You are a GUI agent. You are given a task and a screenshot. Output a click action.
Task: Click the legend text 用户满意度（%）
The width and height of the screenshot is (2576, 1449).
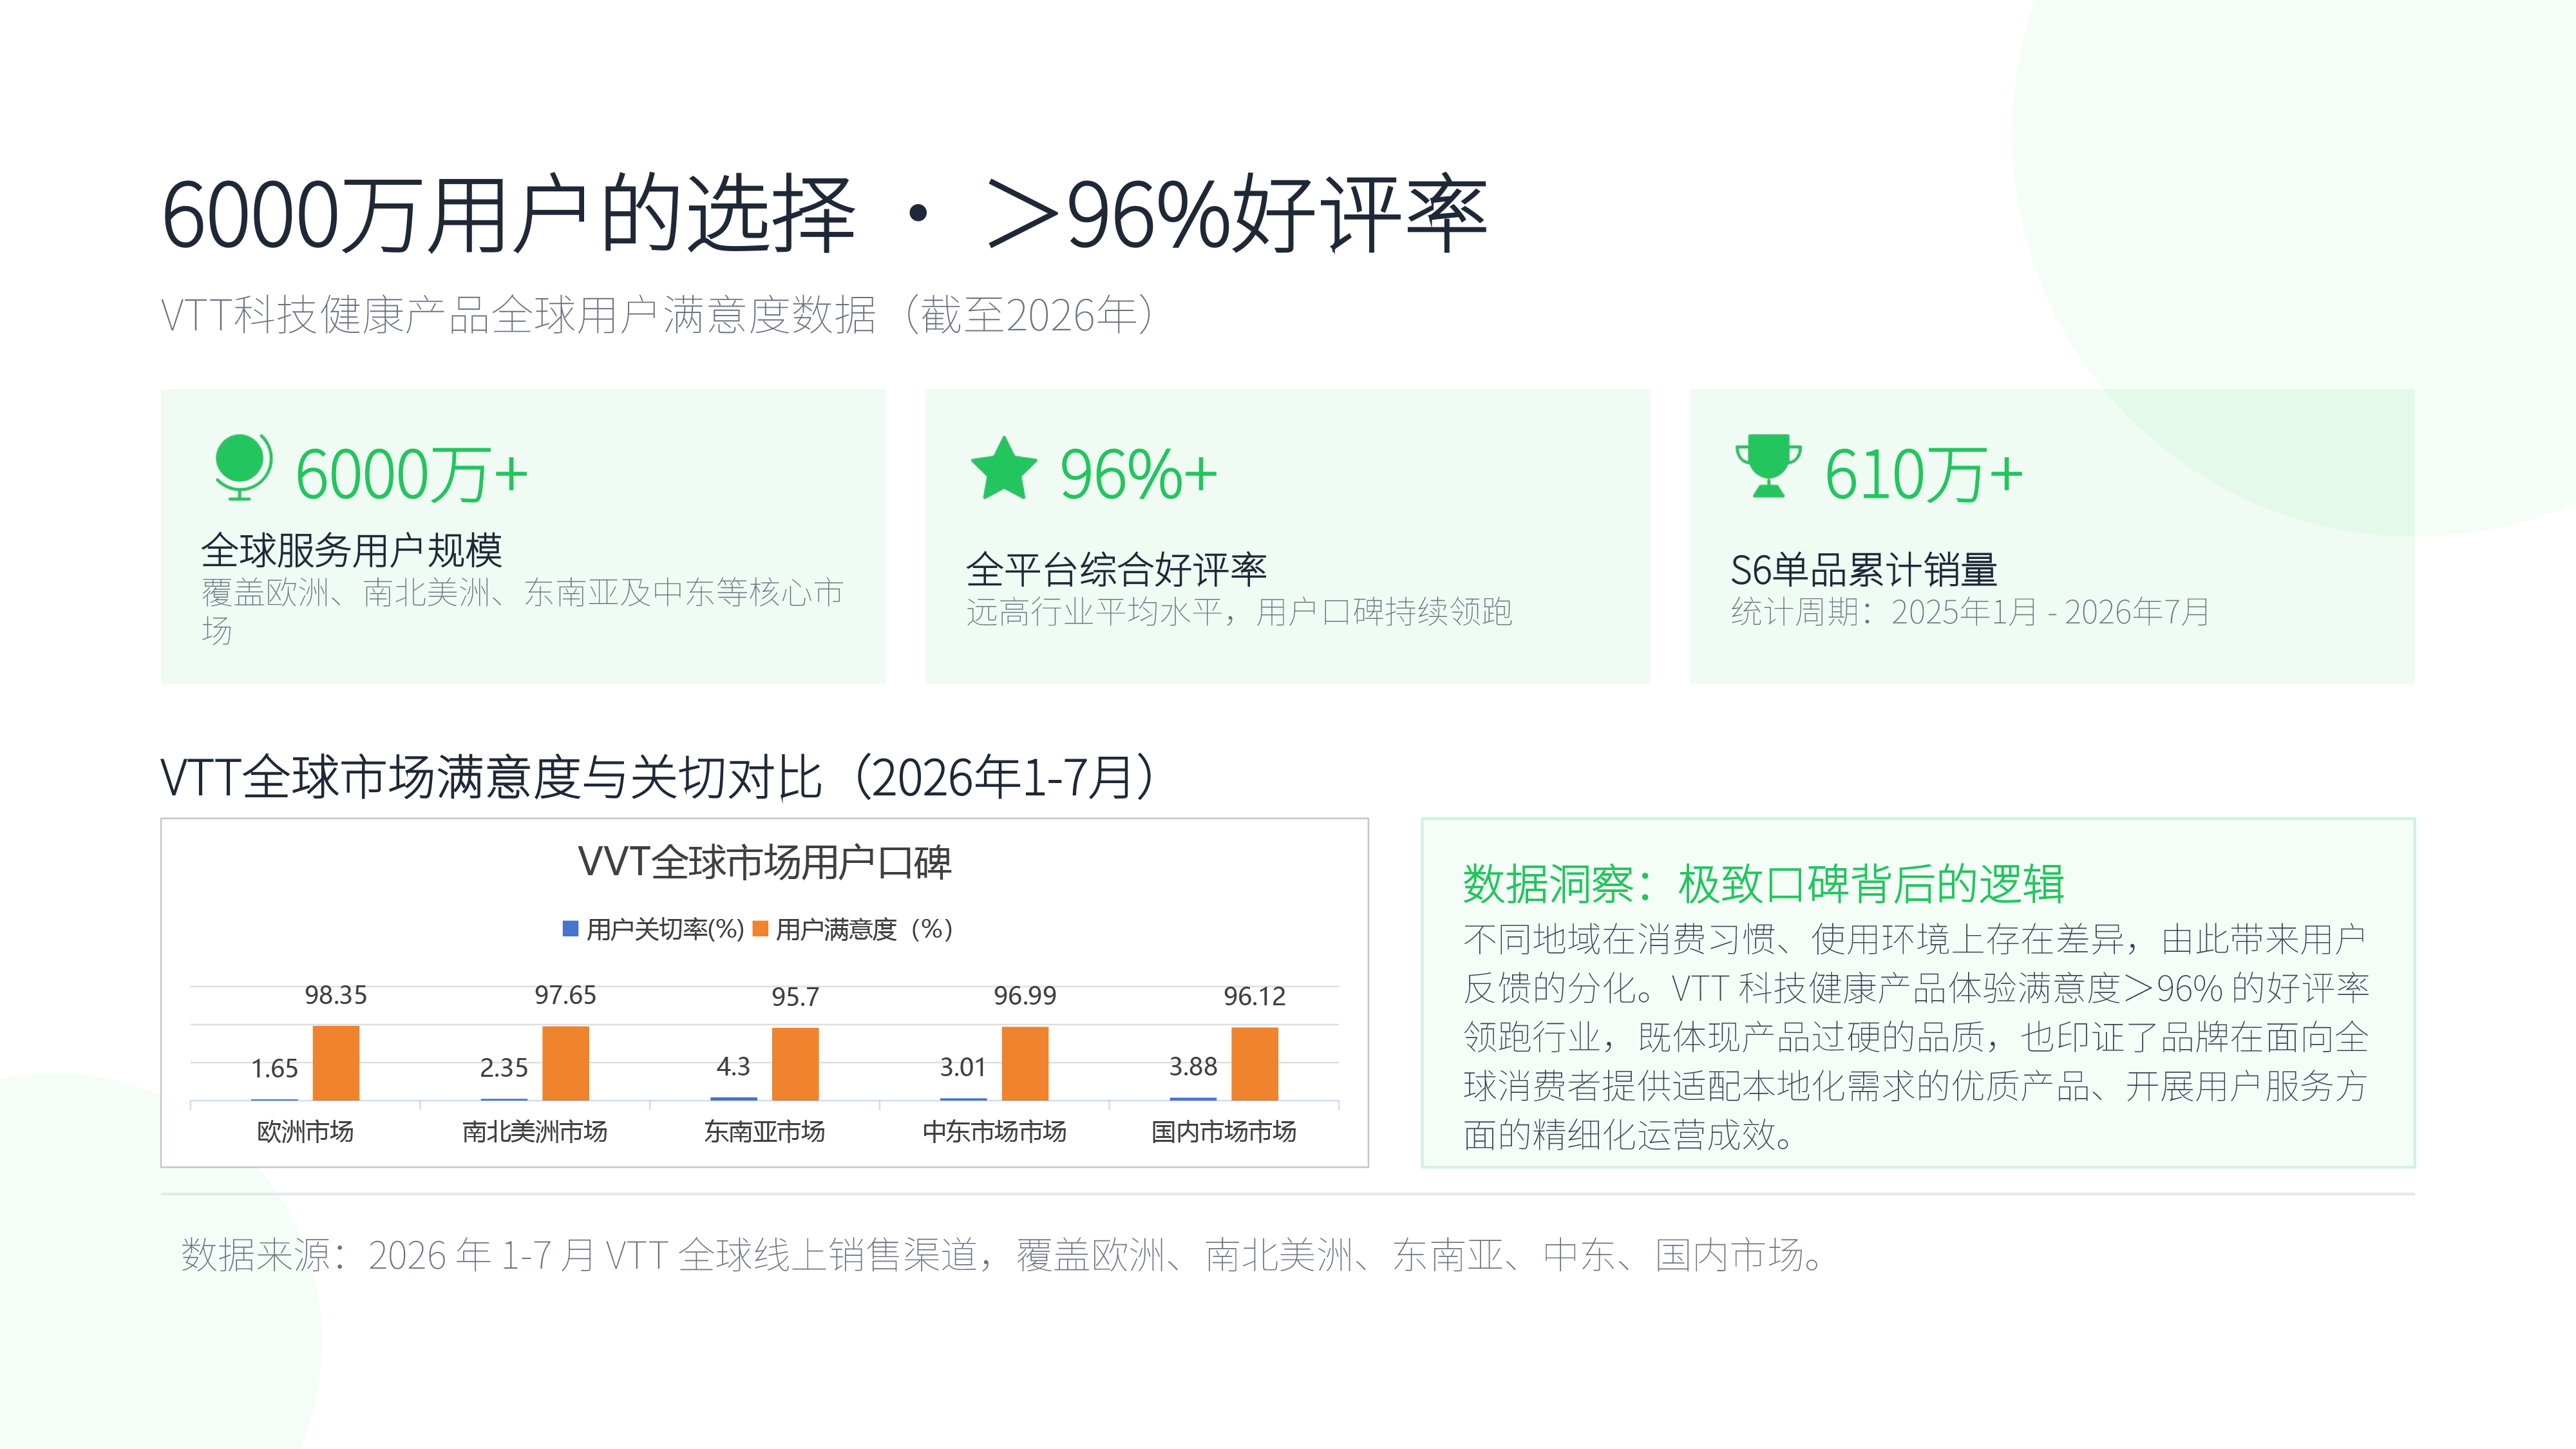(x=864, y=930)
